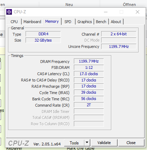Select the Memory tab
Image resolution: width=147 pixels, height=150 pixels.
pyautogui.click(x=52, y=21)
